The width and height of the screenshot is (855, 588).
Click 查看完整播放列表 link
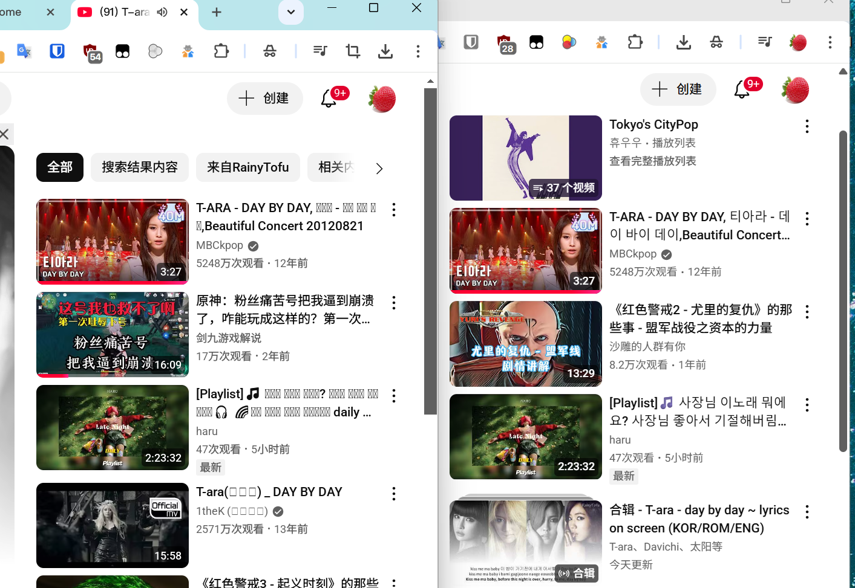coord(653,161)
